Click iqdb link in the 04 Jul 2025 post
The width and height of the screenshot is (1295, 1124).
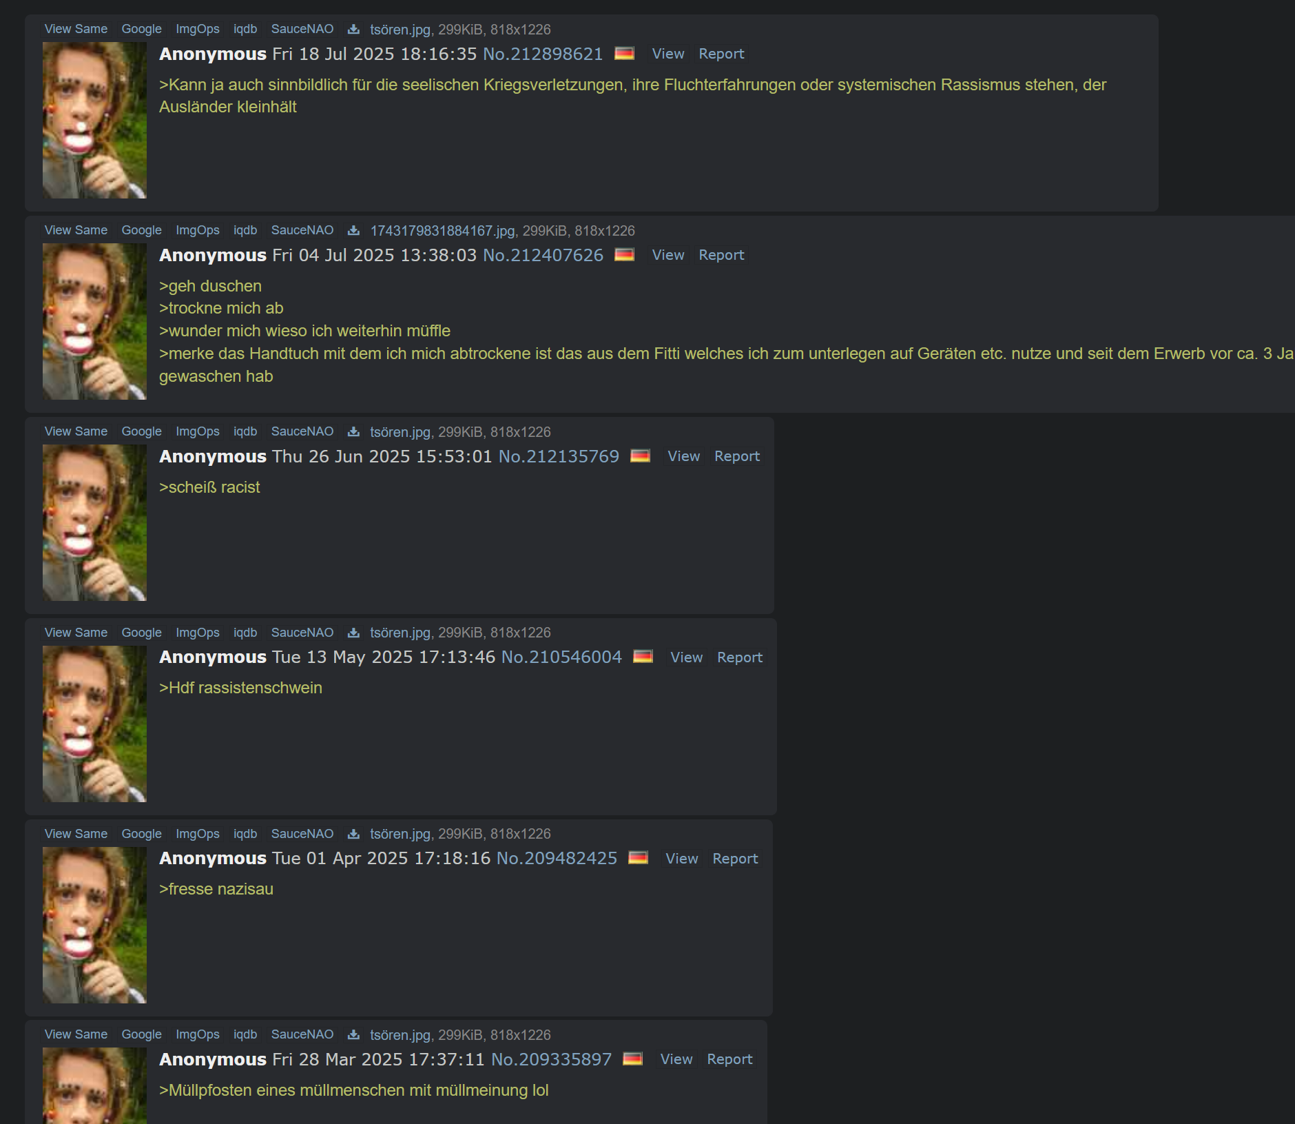[x=245, y=230]
